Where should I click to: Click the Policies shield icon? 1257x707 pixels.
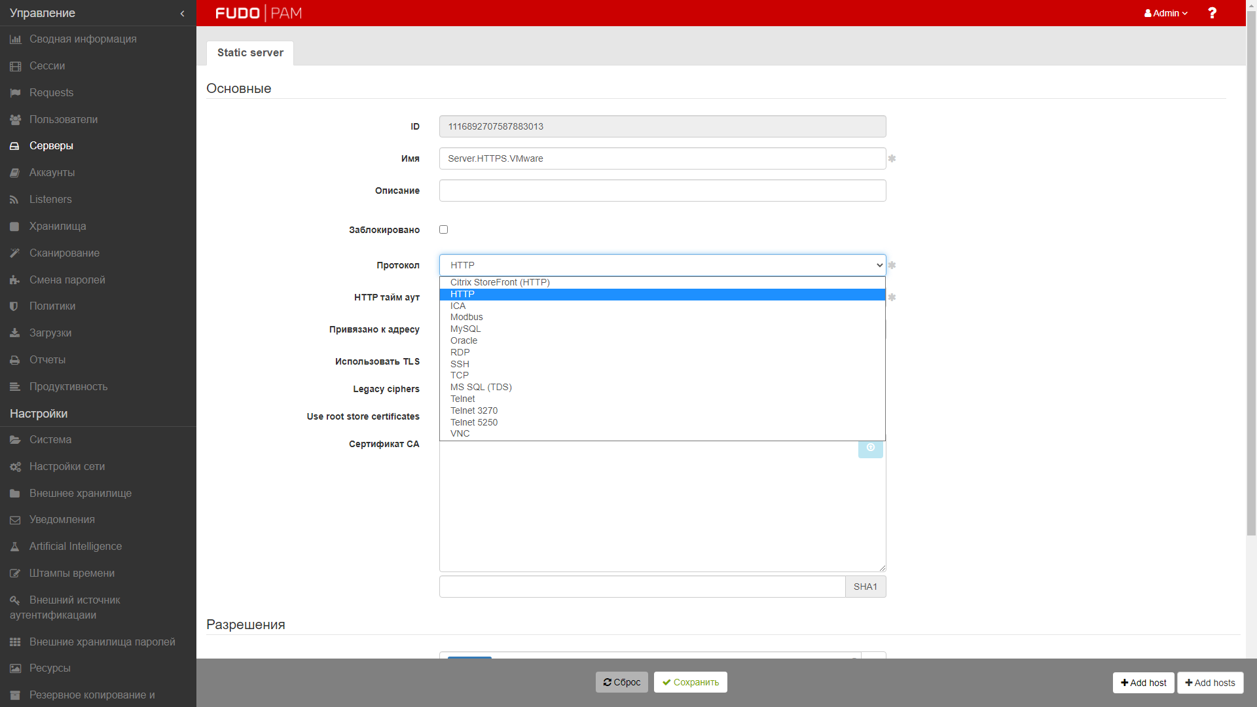(x=15, y=306)
